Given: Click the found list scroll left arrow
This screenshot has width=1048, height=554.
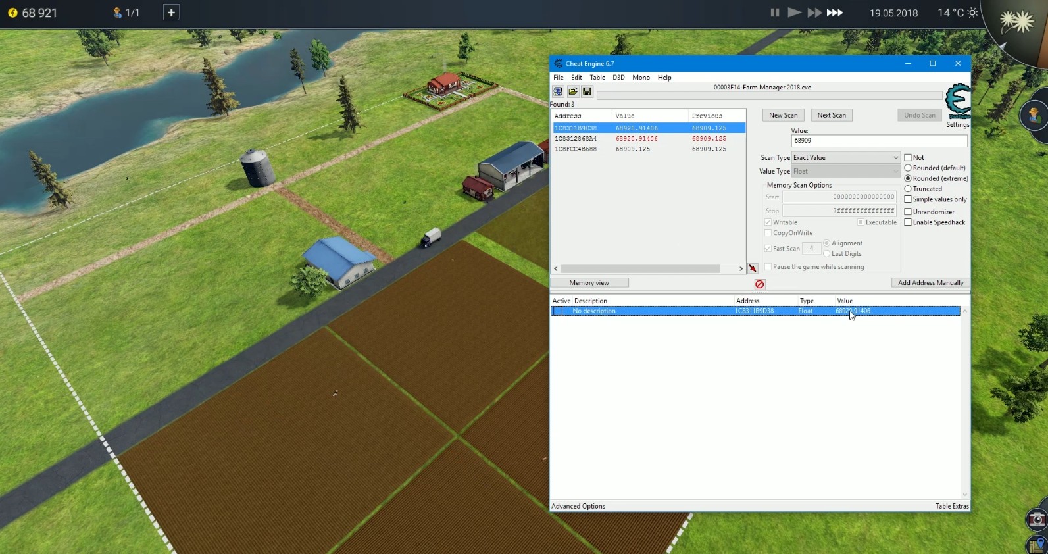Looking at the screenshot, I should click(556, 269).
